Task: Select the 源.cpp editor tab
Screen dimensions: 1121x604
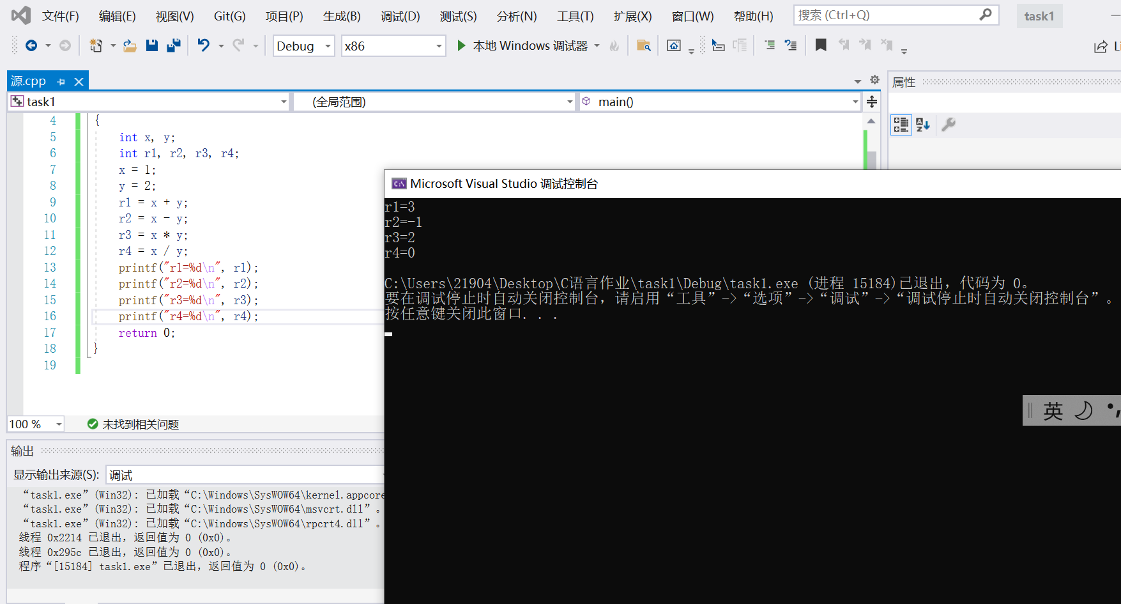Action: [28, 81]
